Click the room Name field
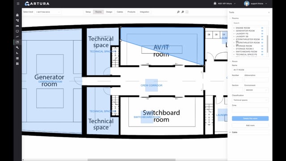The image size is (286, 161). [250, 70]
